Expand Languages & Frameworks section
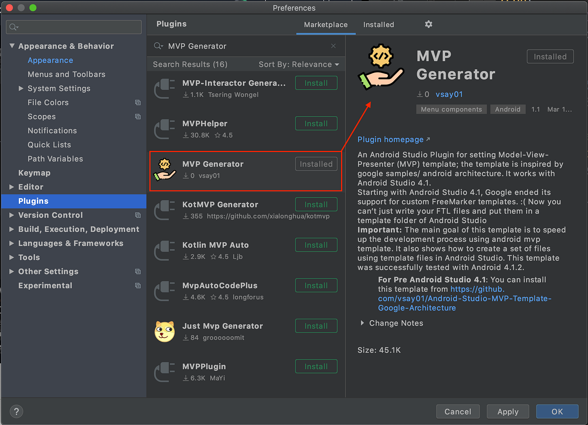588x425 pixels. 12,244
